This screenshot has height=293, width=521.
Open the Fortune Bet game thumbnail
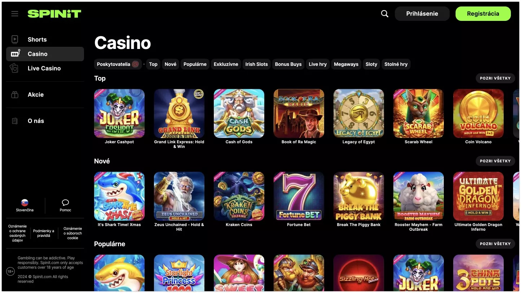point(299,196)
